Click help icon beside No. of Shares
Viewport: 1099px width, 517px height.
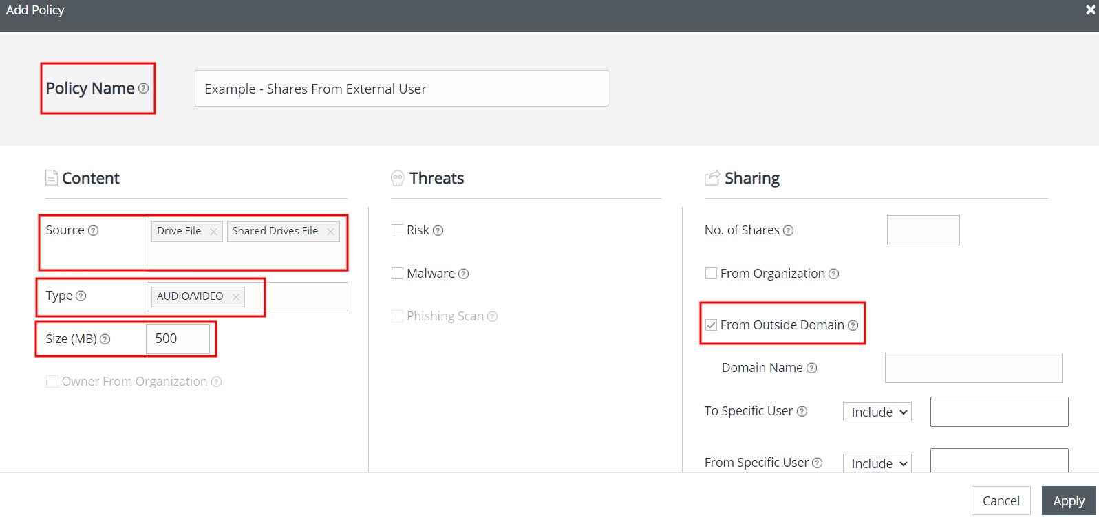coord(789,231)
